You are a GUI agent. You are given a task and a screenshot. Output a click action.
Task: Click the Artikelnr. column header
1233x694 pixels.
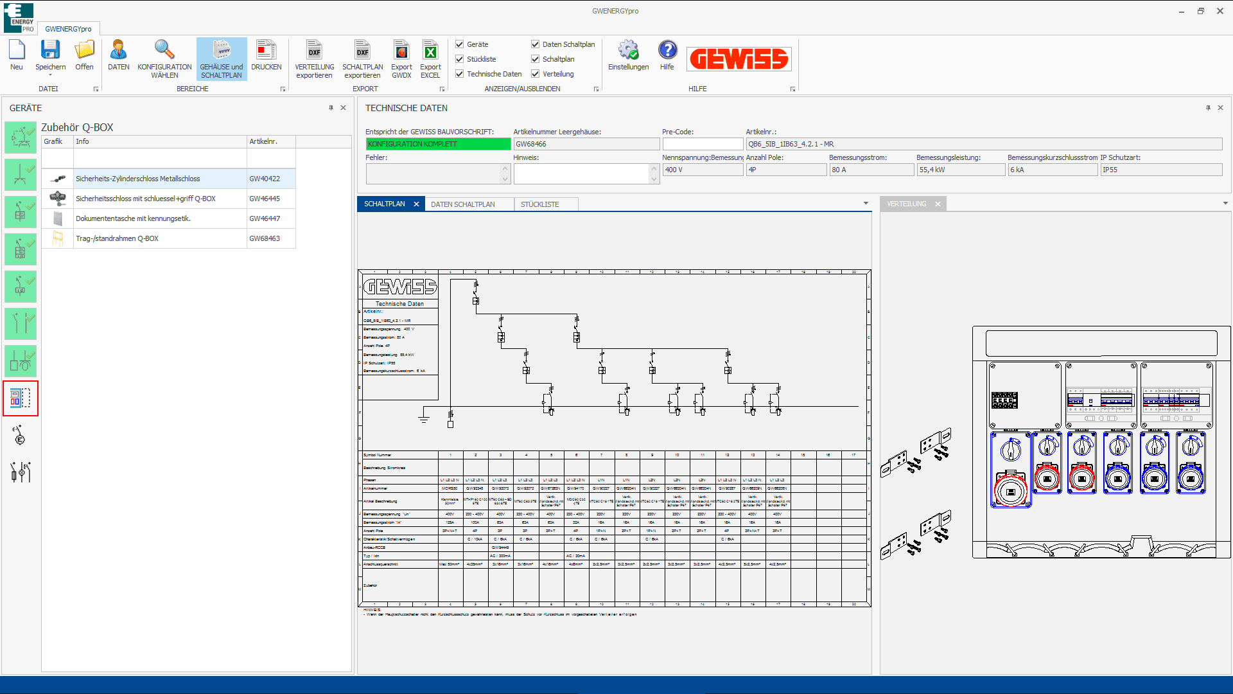click(271, 141)
